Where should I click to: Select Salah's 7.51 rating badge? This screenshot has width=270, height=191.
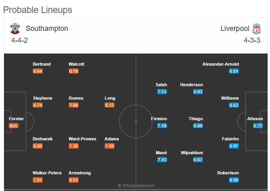162,92
